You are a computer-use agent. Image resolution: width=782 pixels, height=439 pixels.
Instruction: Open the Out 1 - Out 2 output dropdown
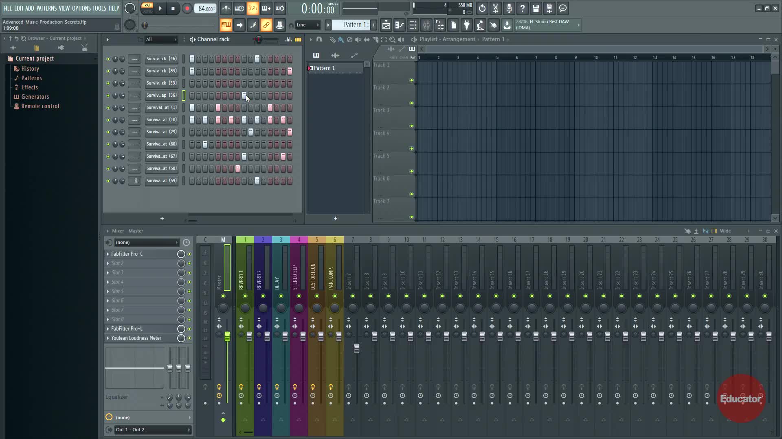click(152, 430)
